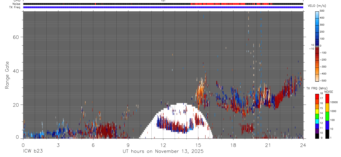Click the '-500' label on the velocity scale
The image size is (341, 157).
click(323, 81)
